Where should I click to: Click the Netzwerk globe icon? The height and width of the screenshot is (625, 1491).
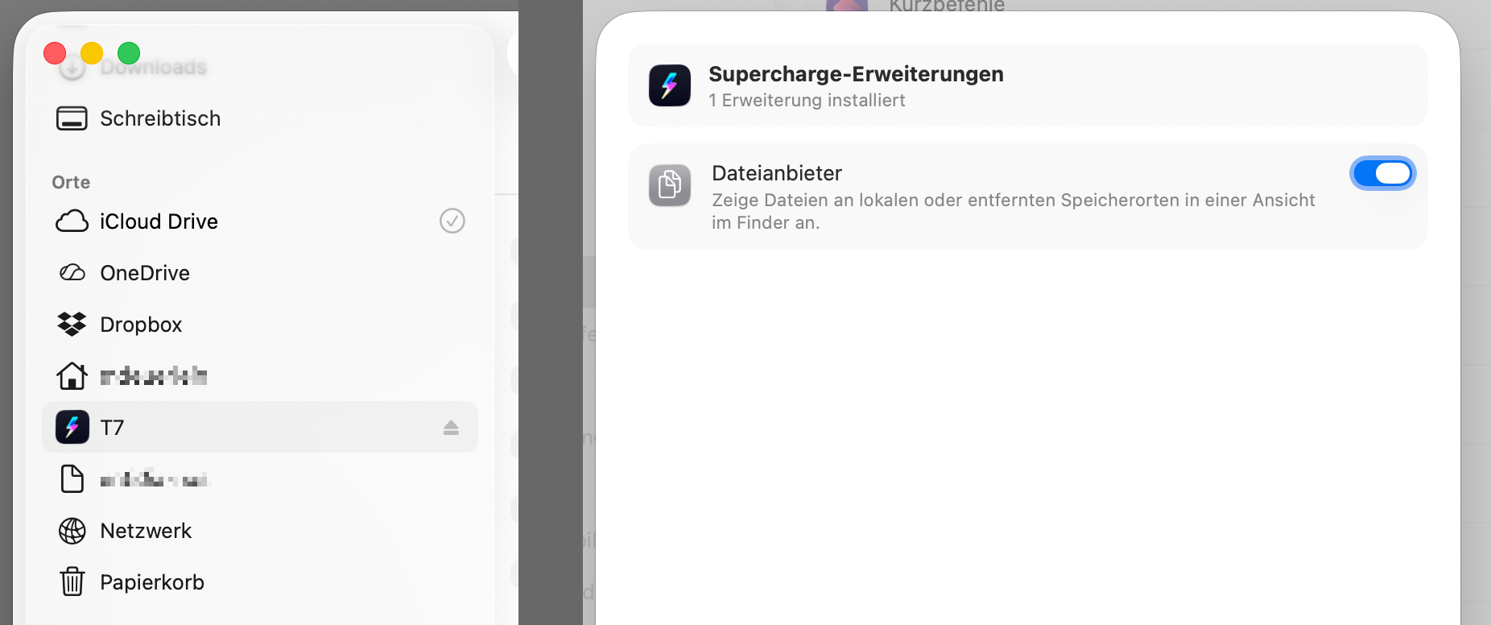click(x=72, y=531)
